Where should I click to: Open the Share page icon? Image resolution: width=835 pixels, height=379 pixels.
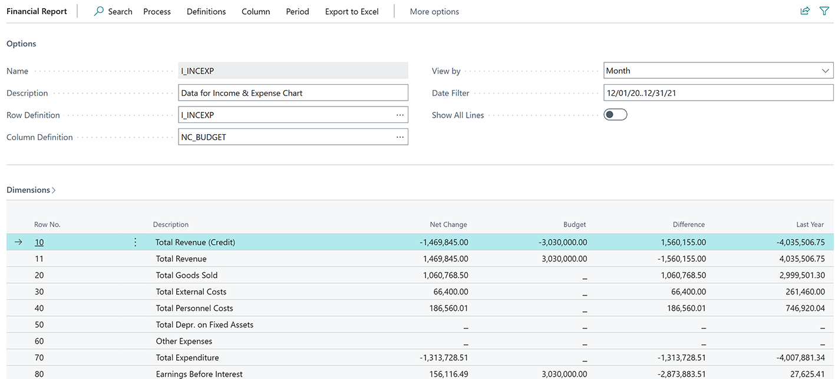(x=805, y=11)
